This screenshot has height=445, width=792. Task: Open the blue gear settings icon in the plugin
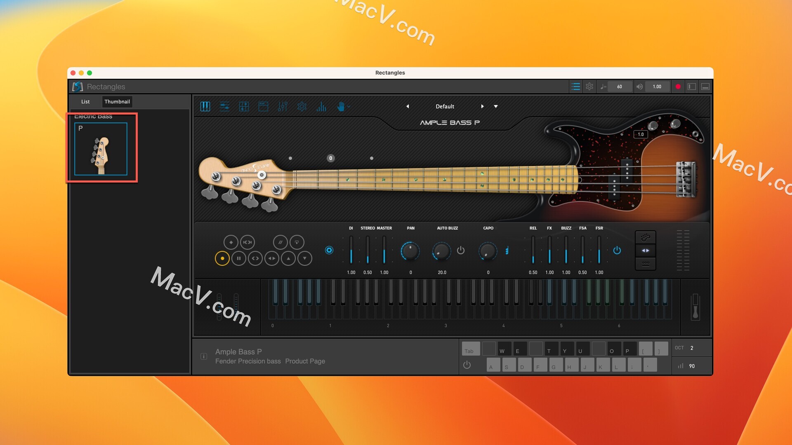pos(302,107)
